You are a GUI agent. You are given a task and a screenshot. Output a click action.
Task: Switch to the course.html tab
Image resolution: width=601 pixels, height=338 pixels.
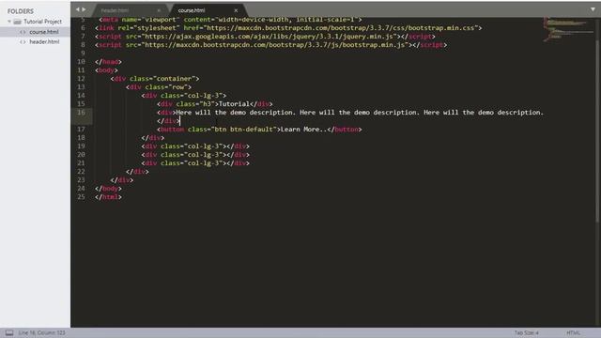[192, 10]
